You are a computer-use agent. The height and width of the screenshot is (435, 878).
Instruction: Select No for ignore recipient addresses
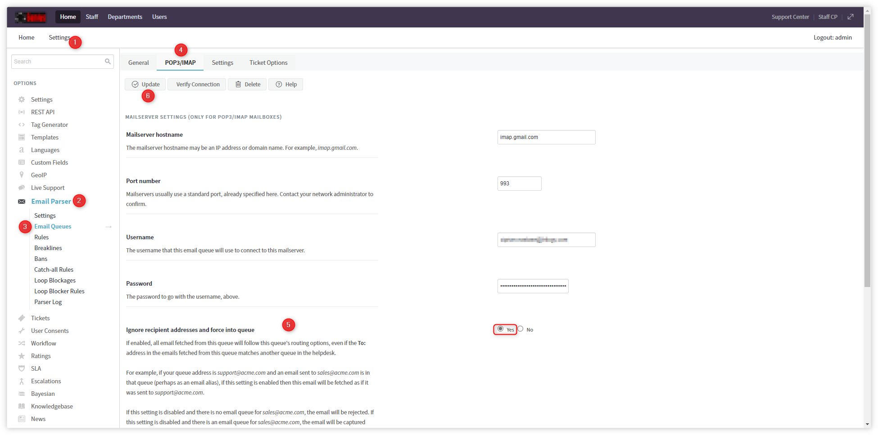(x=520, y=329)
